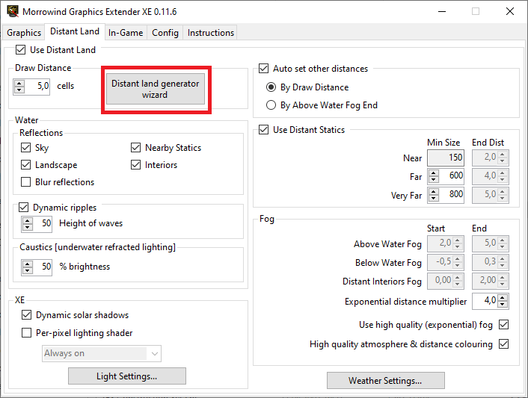
Task: Switch to the Graphics tab
Action: tap(24, 33)
